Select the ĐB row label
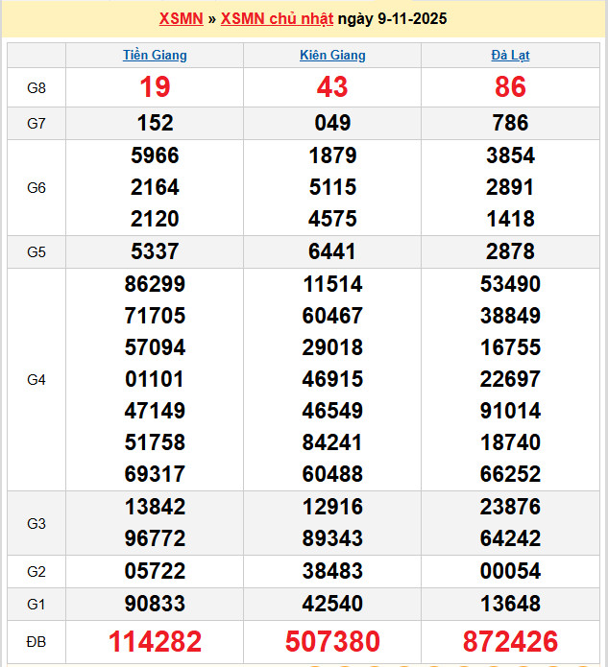Image resolution: width=608 pixels, height=667 pixels. click(36, 641)
